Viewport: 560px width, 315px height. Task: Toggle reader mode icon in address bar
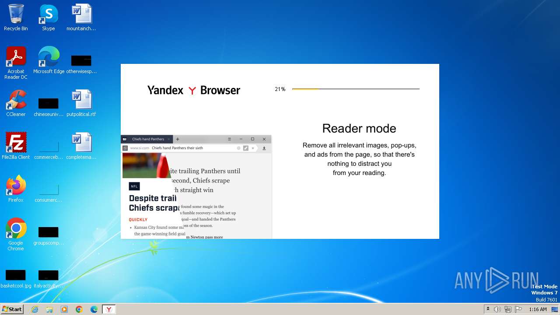[x=246, y=148]
